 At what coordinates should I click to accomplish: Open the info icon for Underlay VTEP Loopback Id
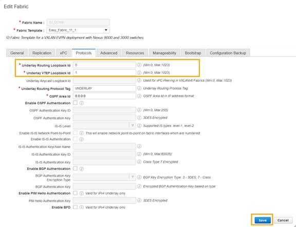pos(139,72)
